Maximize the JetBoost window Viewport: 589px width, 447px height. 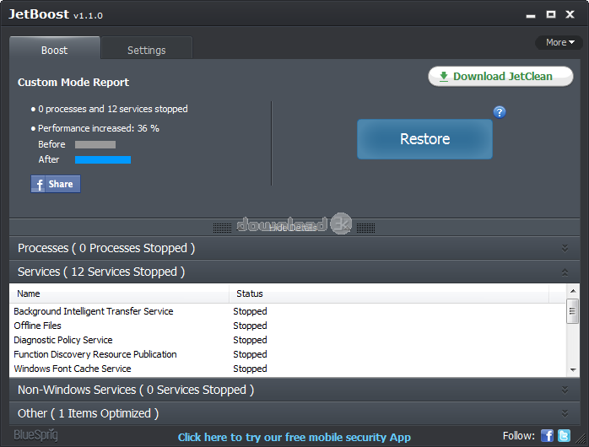click(x=551, y=14)
